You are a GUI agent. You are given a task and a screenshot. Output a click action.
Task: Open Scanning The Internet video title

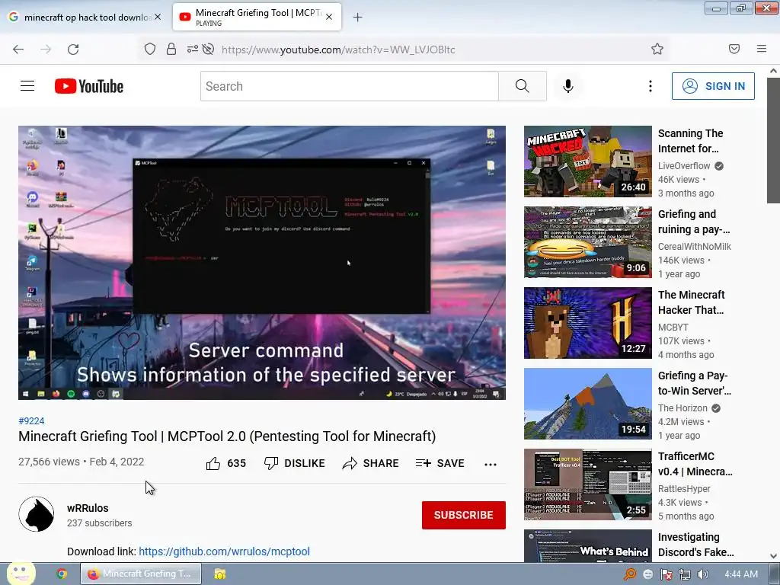click(690, 141)
